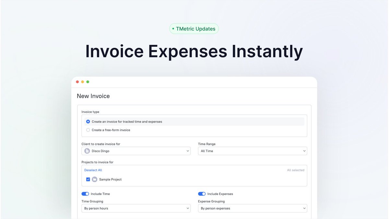Open Expense Grouping dropdown By person expenses
The width and height of the screenshot is (389, 219).
tap(253, 208)
